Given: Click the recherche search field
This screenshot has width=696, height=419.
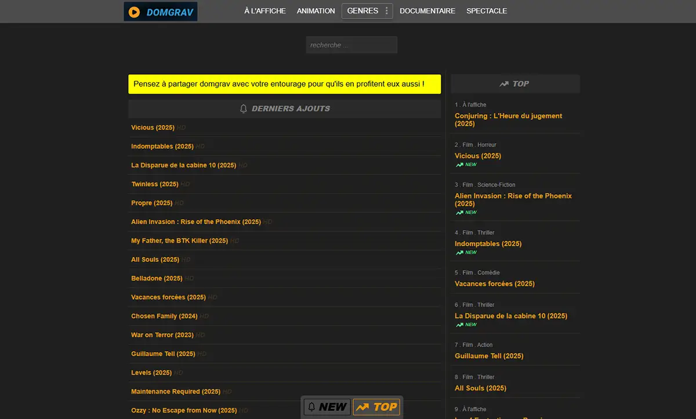Looking at the screenshot, I should coord(351,45).
